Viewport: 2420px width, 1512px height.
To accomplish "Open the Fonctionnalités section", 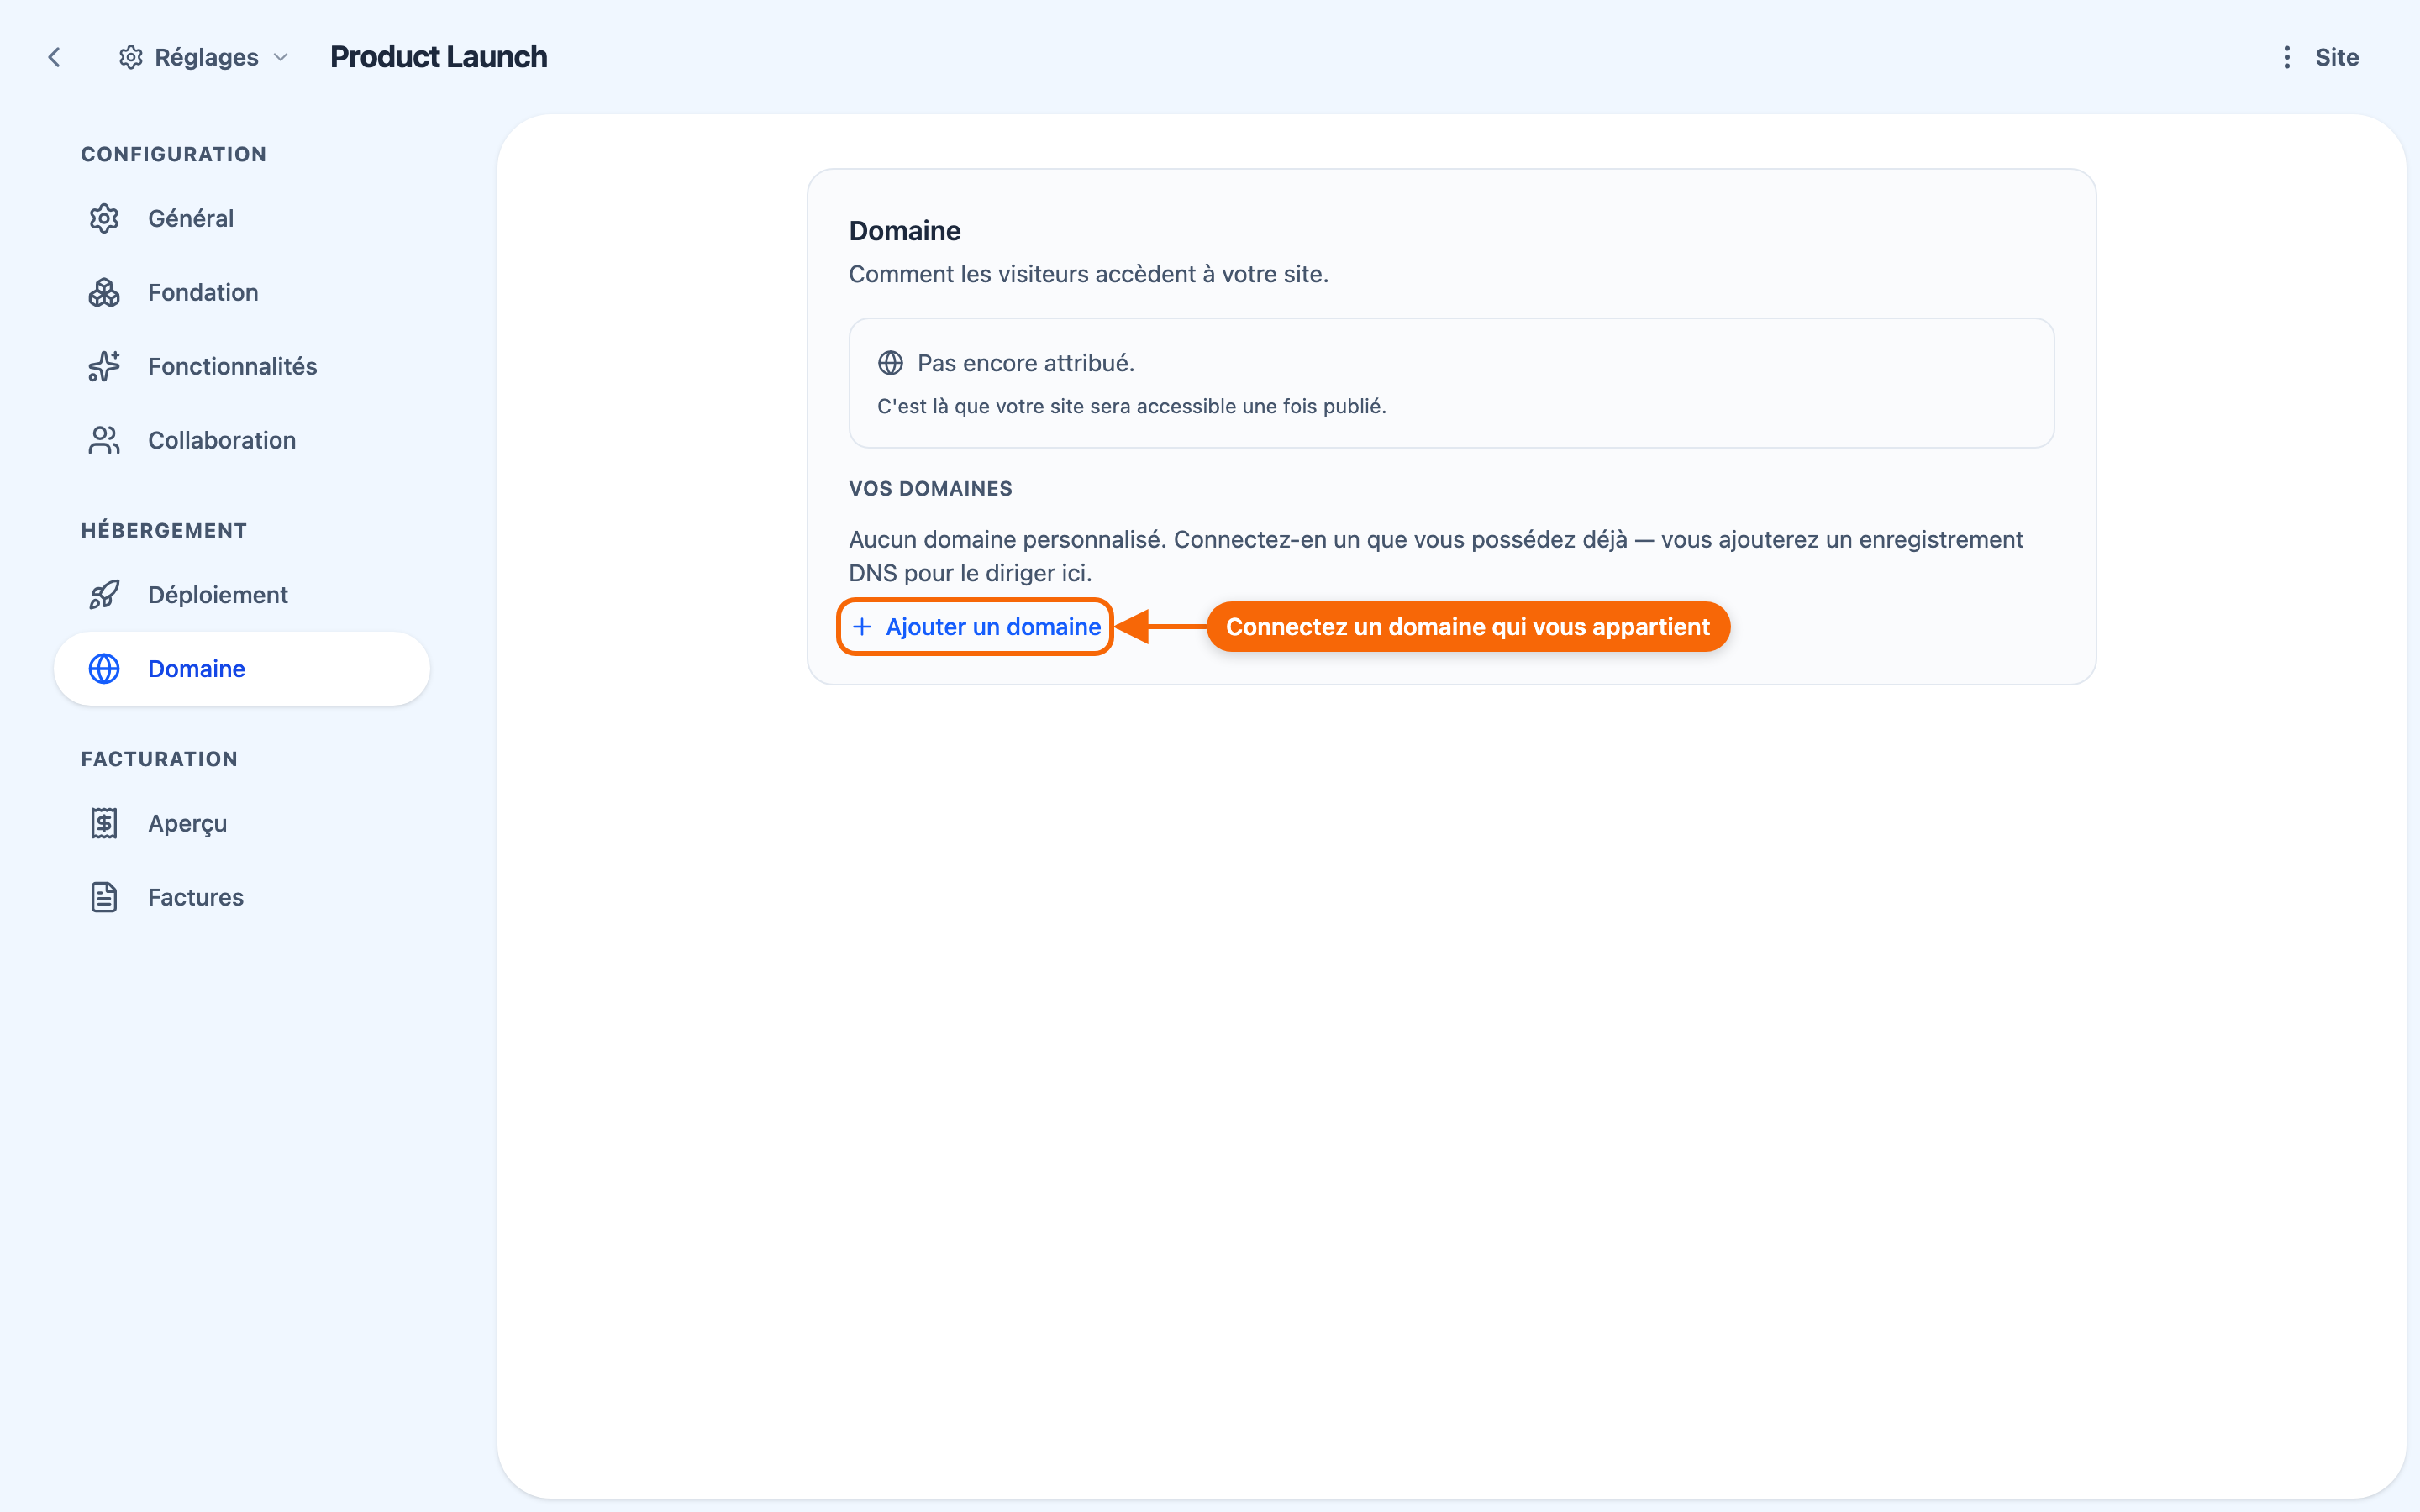I will 242,366.
